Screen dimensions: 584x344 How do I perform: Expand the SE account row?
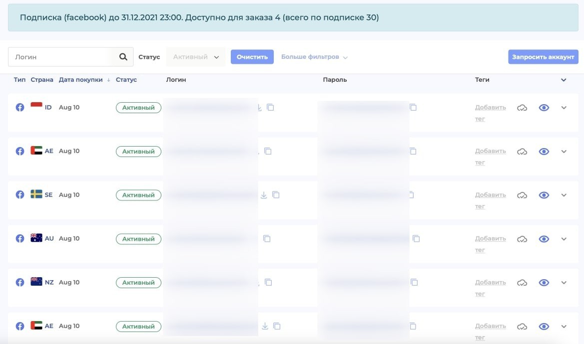pyautogui.click(x=564, y=195)
